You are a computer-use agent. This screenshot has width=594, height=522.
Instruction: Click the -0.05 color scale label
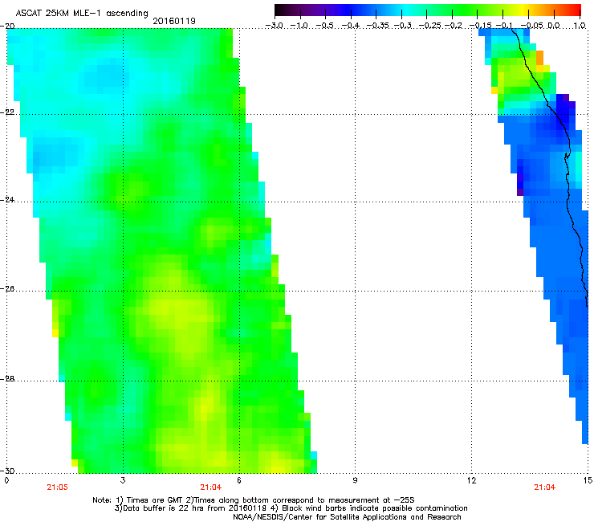[532, 26]
